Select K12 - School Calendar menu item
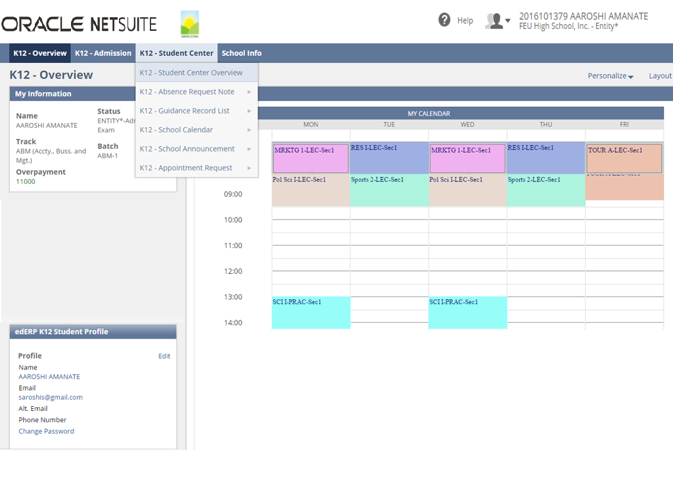 click(197, 130)
